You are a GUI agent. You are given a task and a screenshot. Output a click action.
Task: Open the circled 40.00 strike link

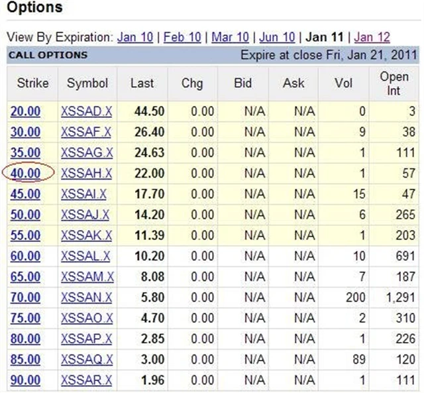point(25,174)
